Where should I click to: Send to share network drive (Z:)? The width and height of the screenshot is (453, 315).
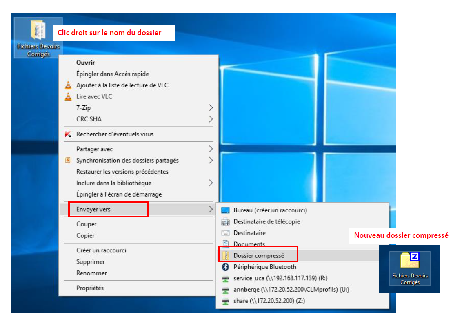coord(269,301)
